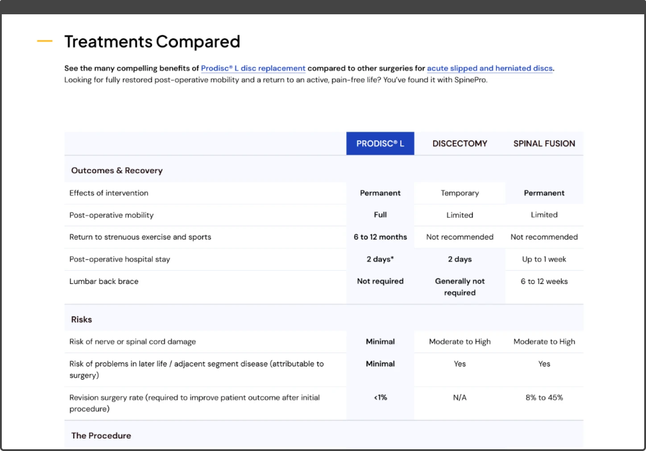Click the Temporary cell under Discectomy
The height and width of the screenshot is (451, 646).
click(460, 193)
